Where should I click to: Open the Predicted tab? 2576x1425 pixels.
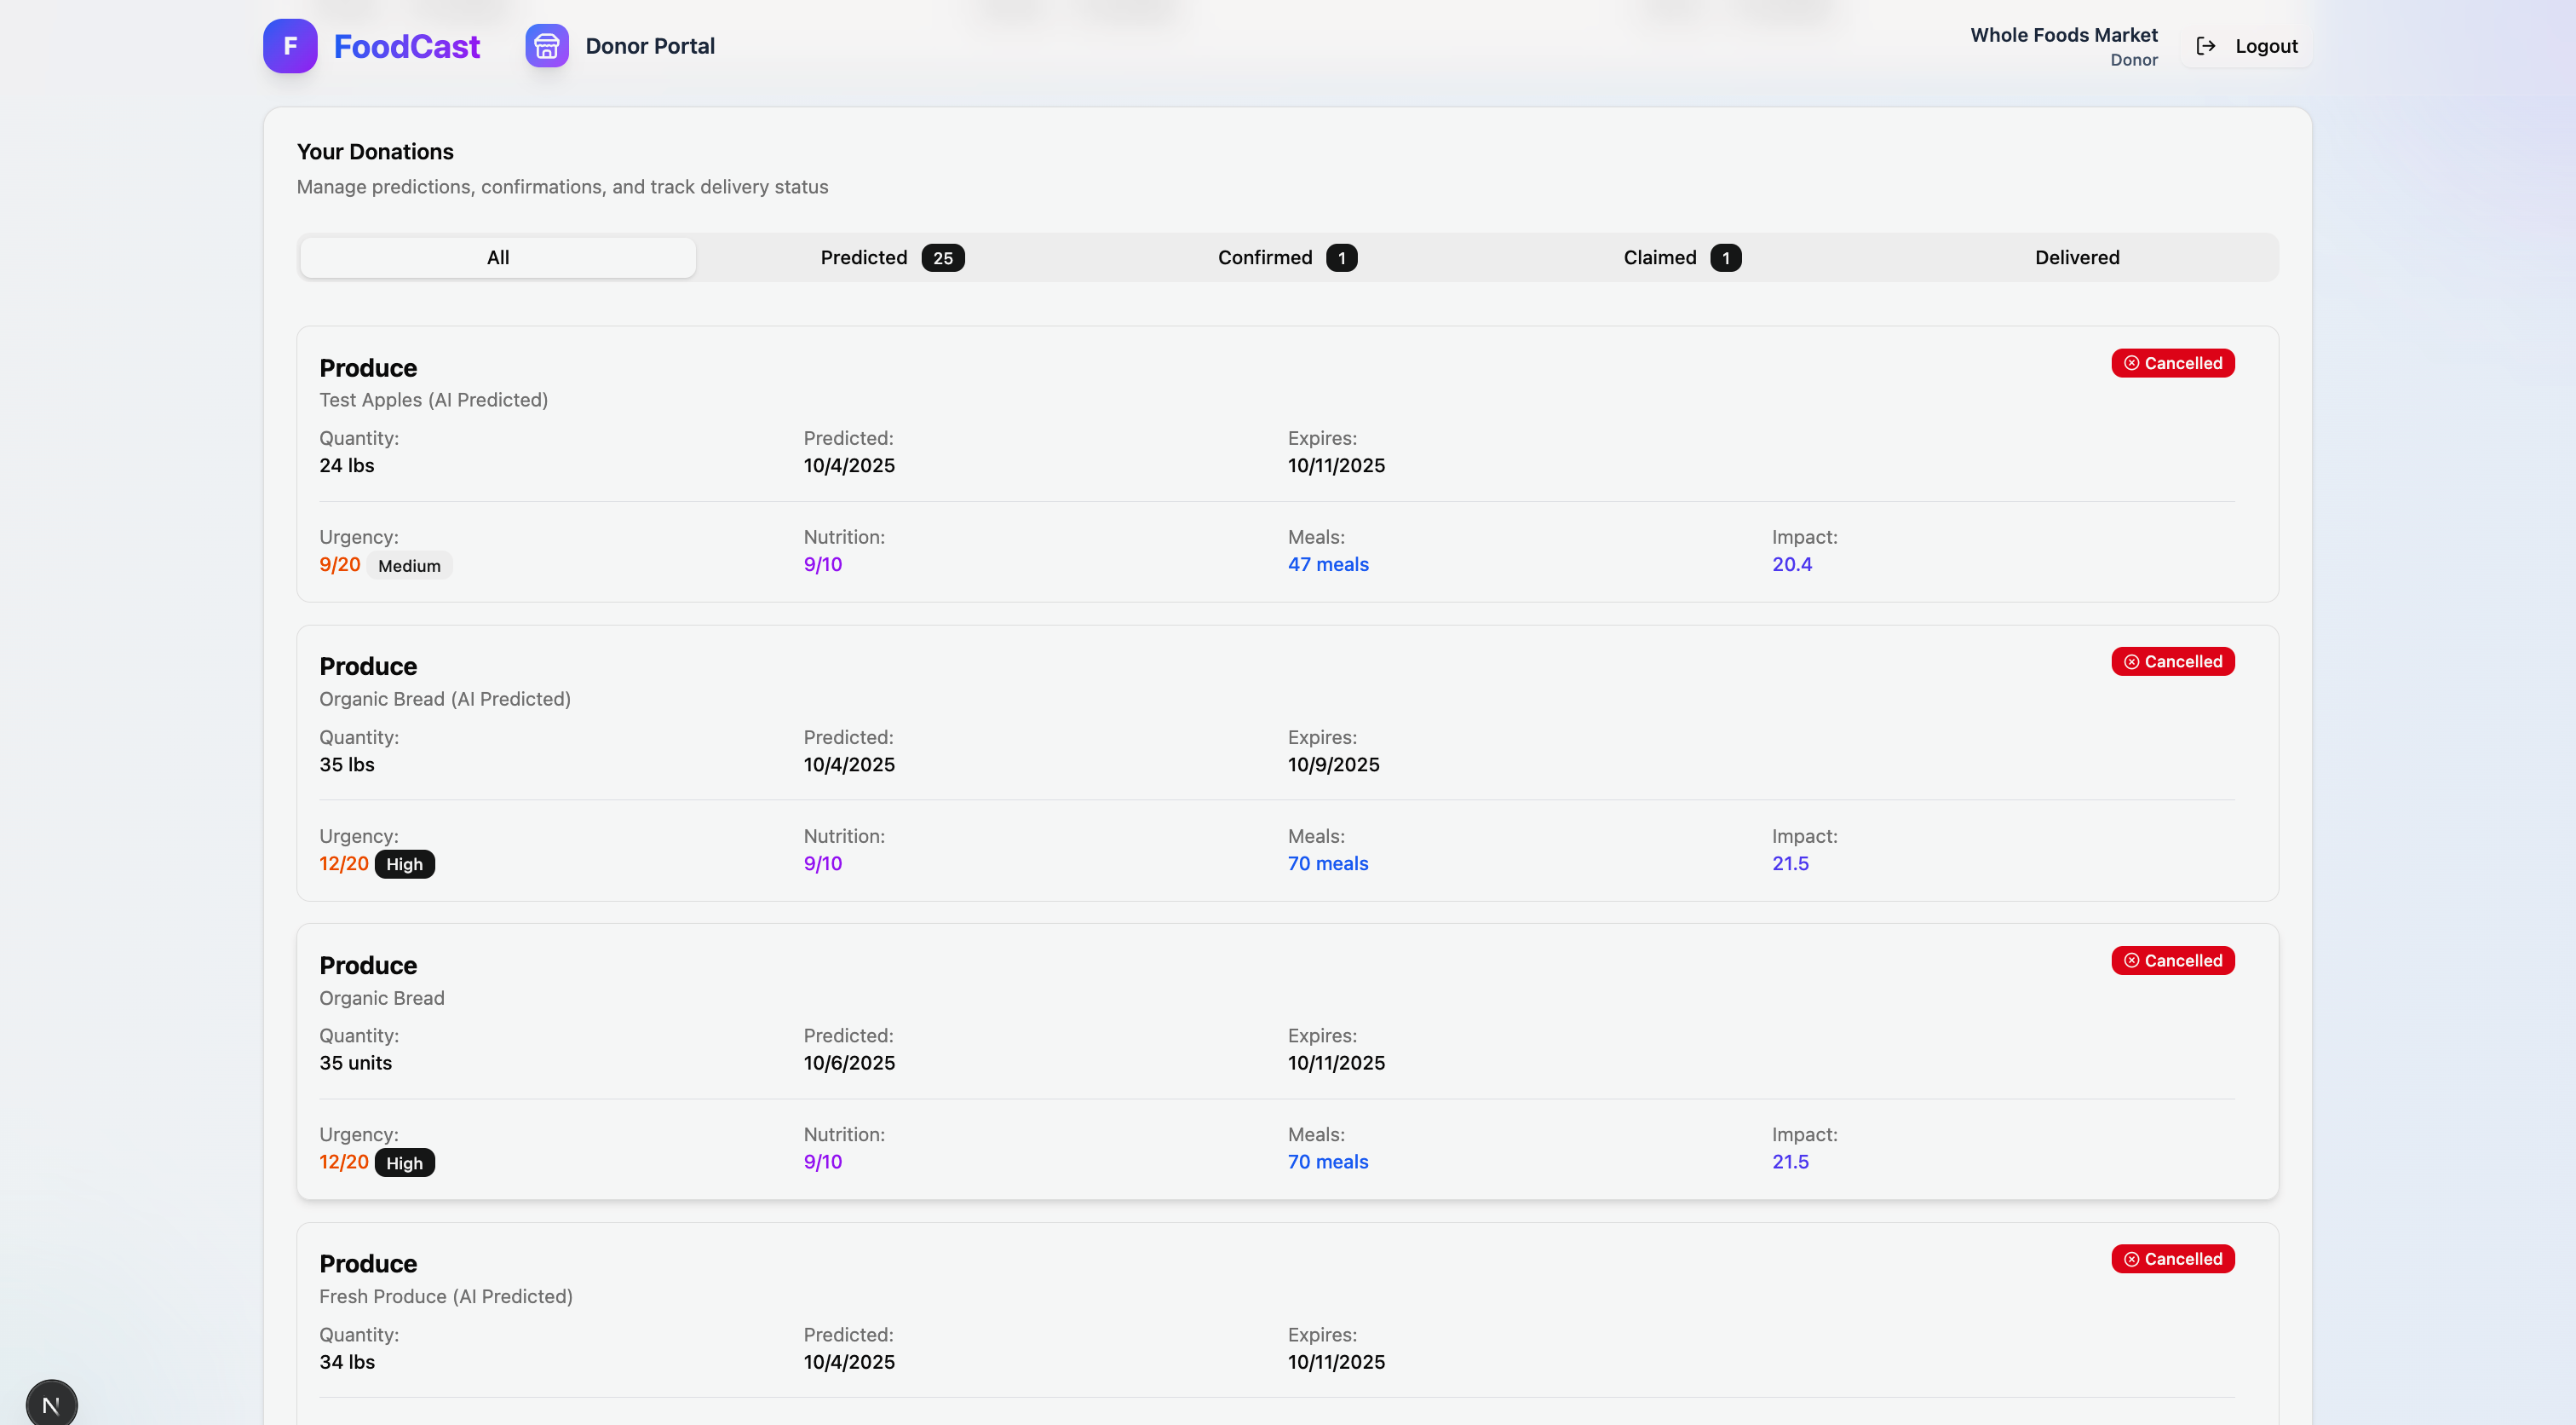click(x=864, y=257)
